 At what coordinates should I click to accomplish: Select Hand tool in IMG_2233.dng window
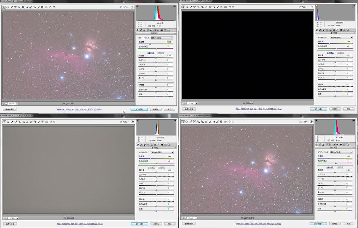click(x=187, y=7)
